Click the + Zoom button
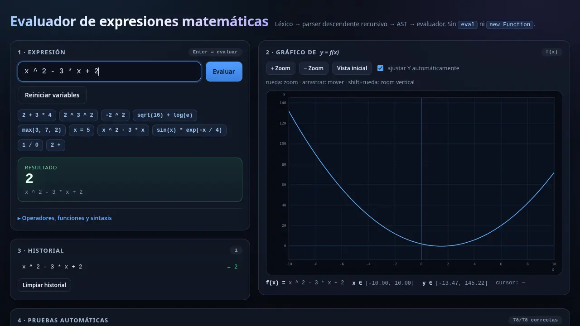This screenshot has height=326, width=580. pos(280,68)
